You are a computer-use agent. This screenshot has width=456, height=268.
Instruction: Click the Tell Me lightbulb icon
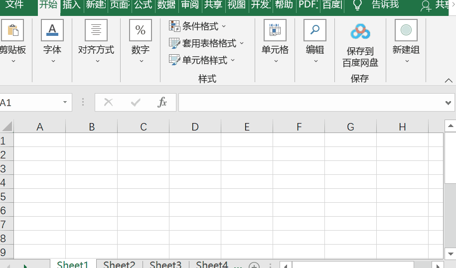pos(357,5)
